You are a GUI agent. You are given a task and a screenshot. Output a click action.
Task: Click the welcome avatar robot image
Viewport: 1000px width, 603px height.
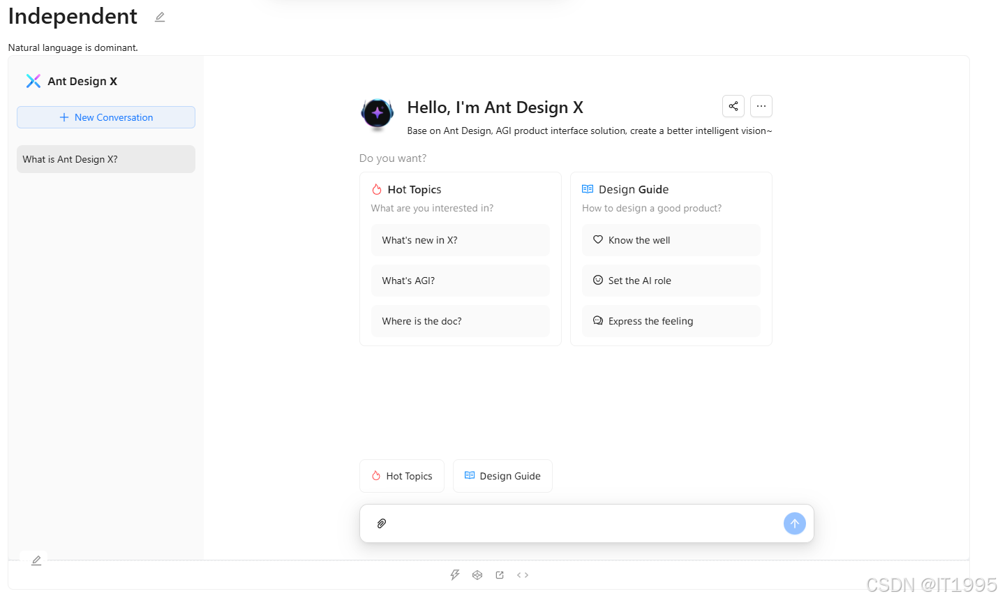(x=378, y=114)
